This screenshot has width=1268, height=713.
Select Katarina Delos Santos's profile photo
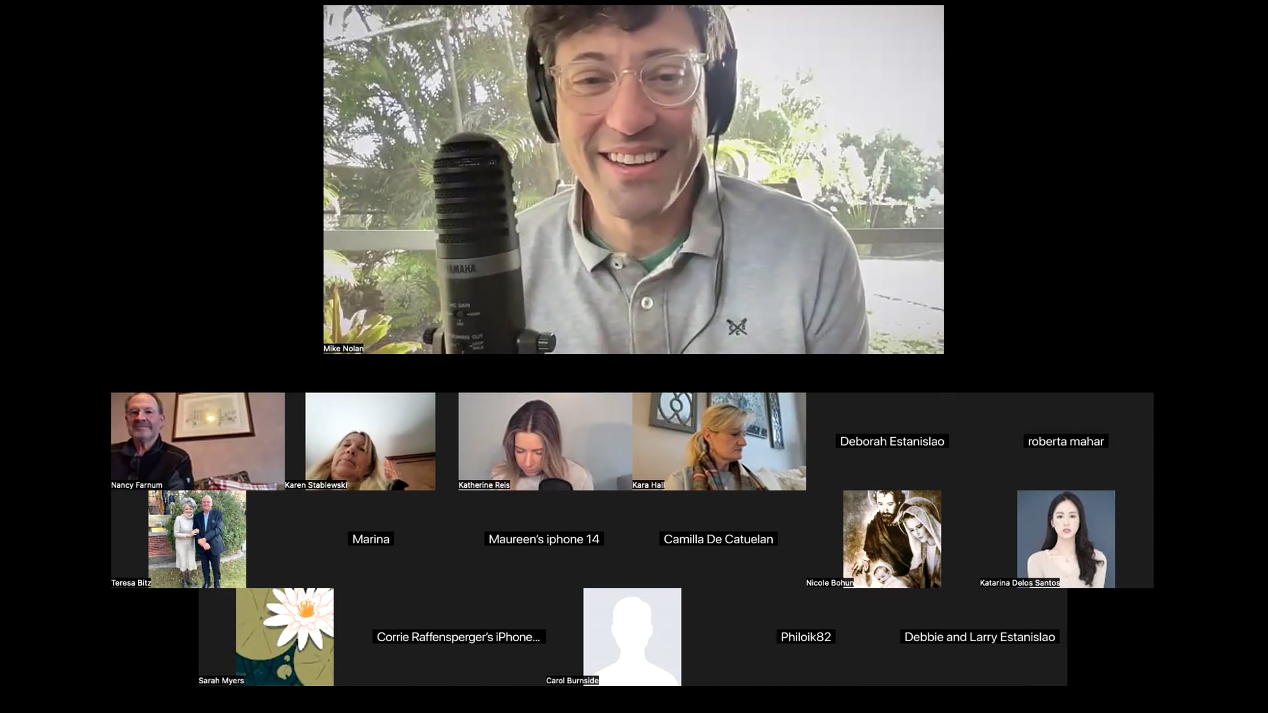click(x=1065, y=539)
